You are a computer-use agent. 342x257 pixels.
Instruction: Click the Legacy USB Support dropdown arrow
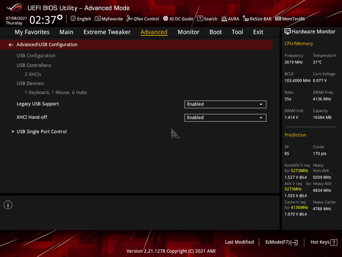(x=261, y=104)
